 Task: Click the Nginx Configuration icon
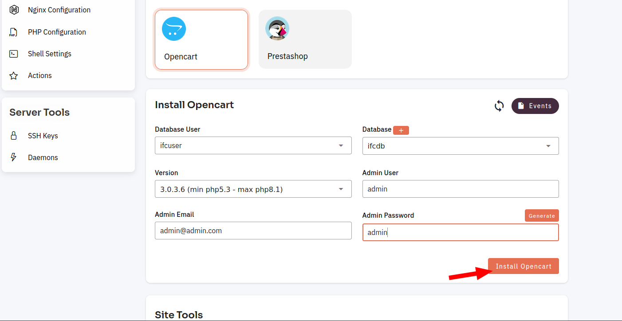click(14, 10)
